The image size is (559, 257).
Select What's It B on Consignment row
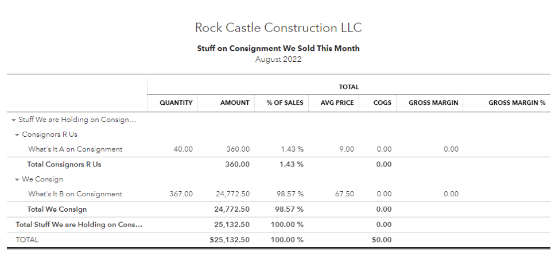75,194
